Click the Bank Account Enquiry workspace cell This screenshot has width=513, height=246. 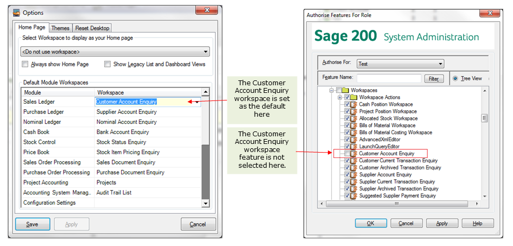(148, 132)
